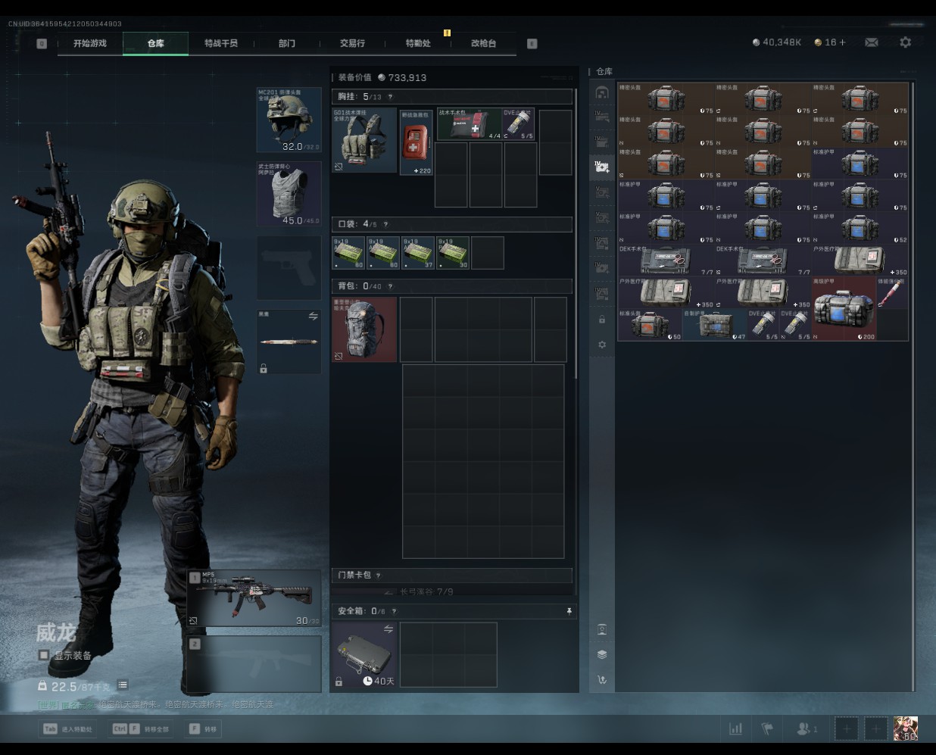
Task: Add currency via plus next to 16
Action: [x=842, y=42]
